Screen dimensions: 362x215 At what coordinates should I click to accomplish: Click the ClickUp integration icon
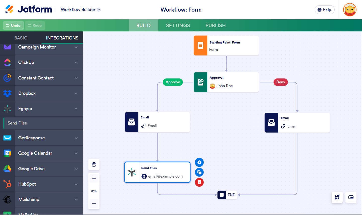click(7, 62)
